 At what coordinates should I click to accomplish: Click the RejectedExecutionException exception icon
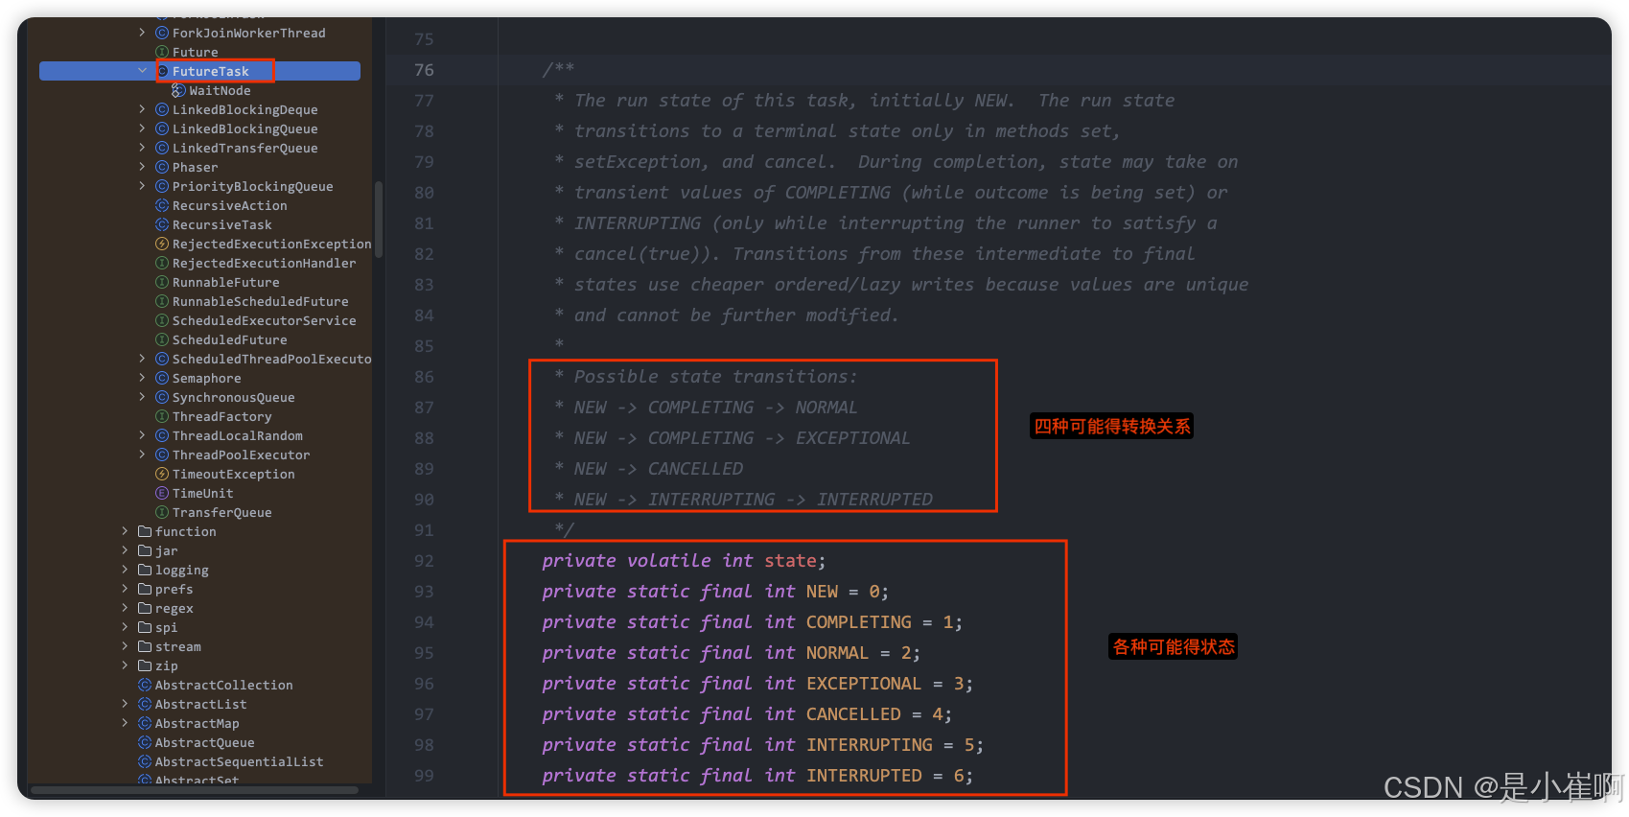162,244
